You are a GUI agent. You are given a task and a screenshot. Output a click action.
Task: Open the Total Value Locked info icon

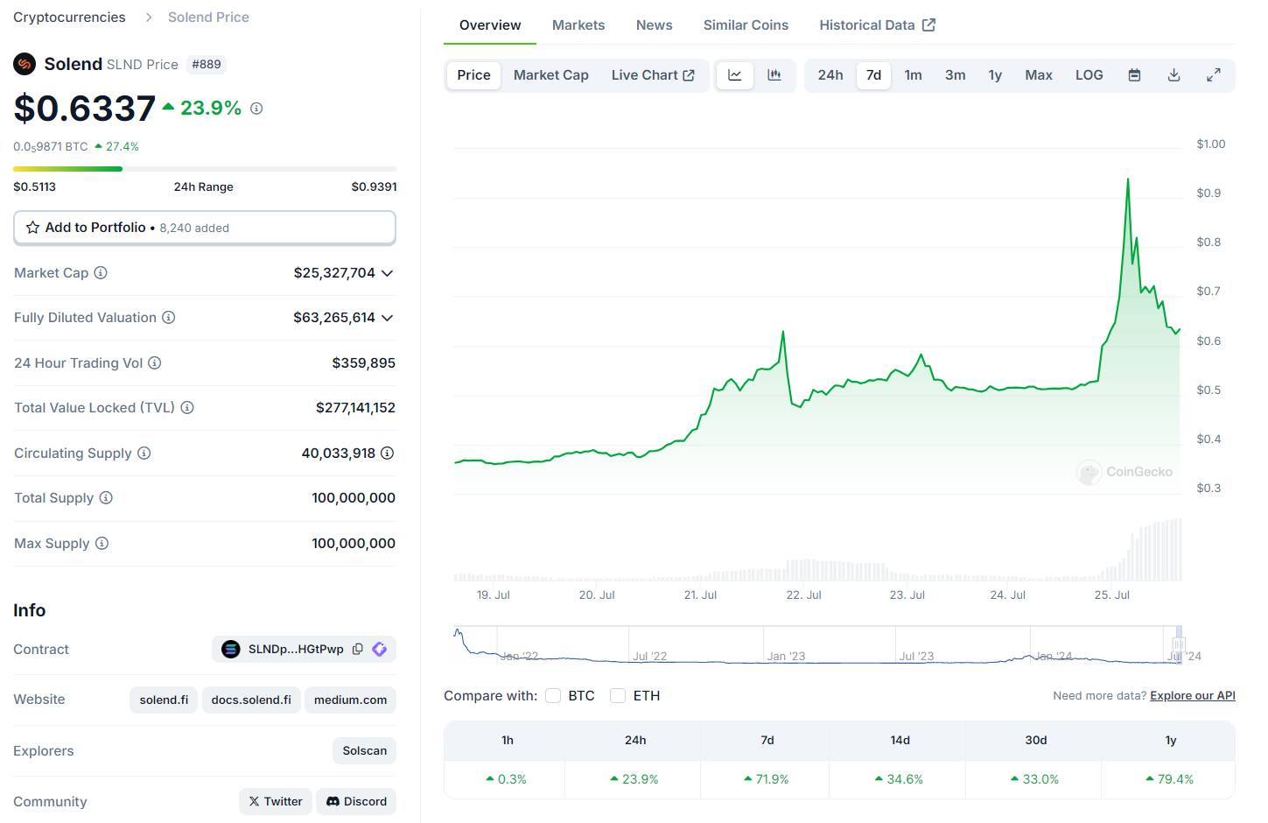(x=187, y=408)
